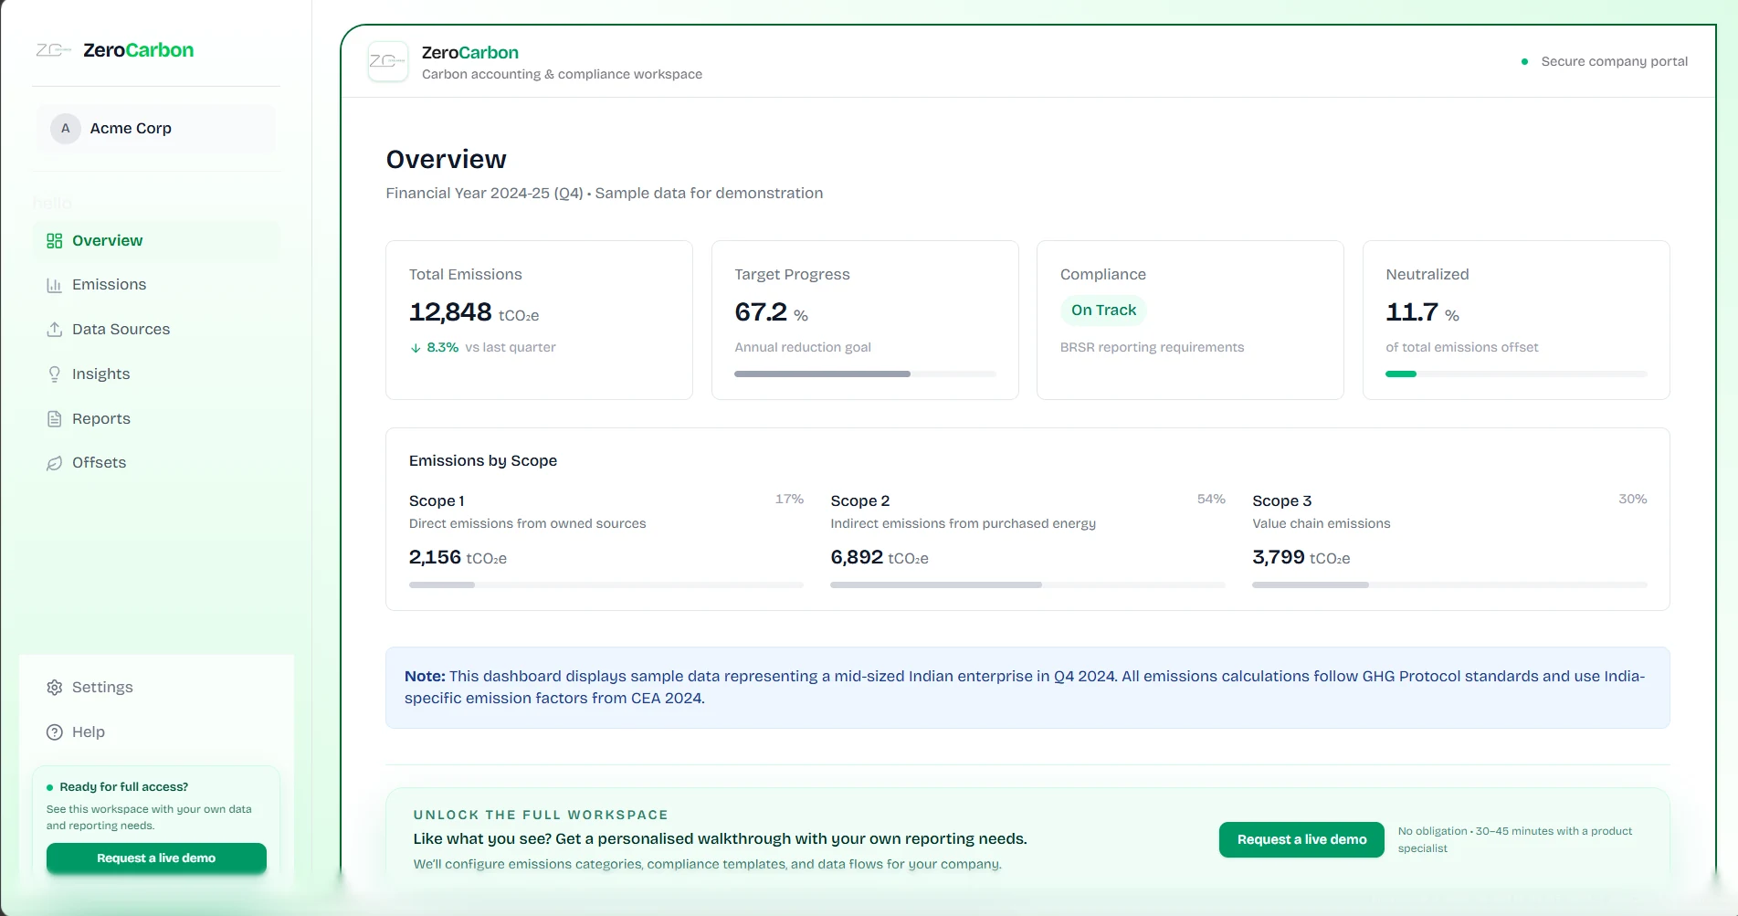Navigate to Offsets
1738x916 pixels.
pos(156,463)
